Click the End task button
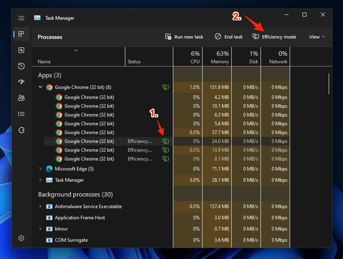343x259 pixels. click(x=229, y=37)
